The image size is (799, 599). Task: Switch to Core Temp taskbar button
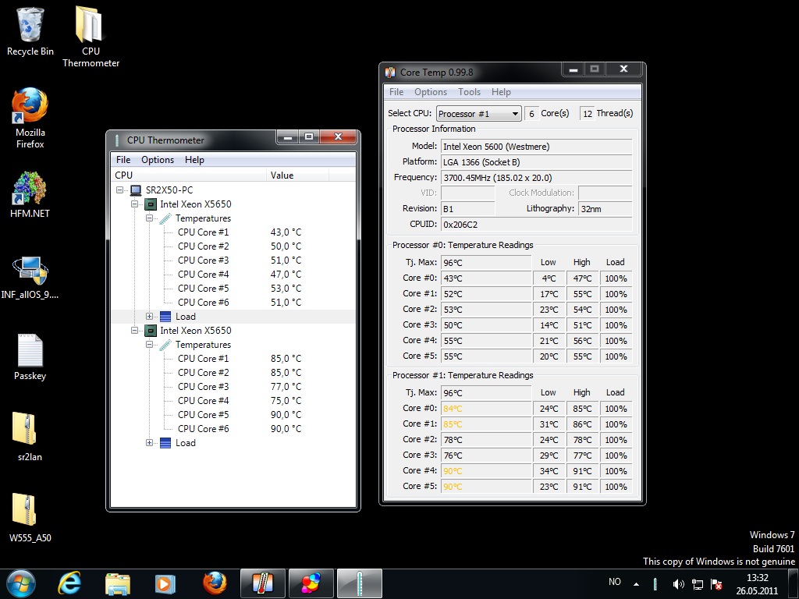[262, 583]
